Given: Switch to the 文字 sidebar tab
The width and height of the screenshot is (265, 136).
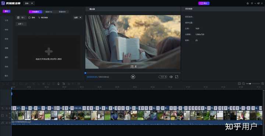Looking at the screenshot, I should [6, 21].
